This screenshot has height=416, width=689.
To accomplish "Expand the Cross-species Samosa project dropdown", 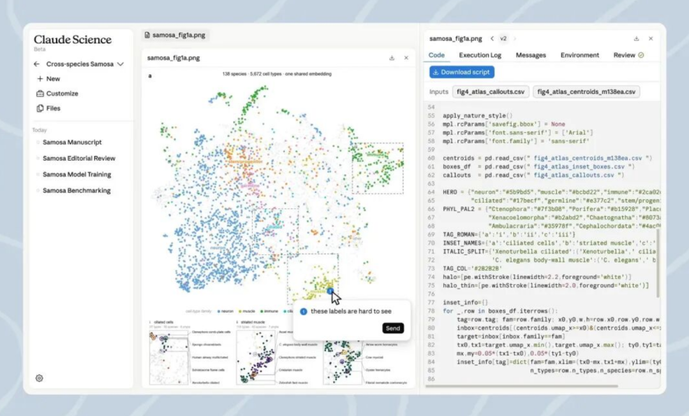I will point(121,64).
